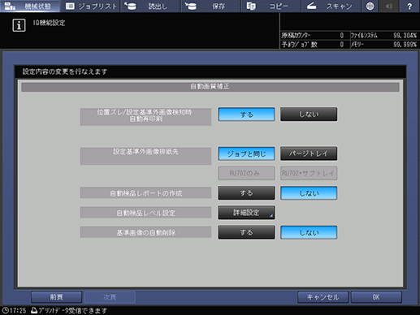The height and width of the screenshot is (315, 420).
Task: Open the 読出し recall tab
Action: tap(150, 6)
